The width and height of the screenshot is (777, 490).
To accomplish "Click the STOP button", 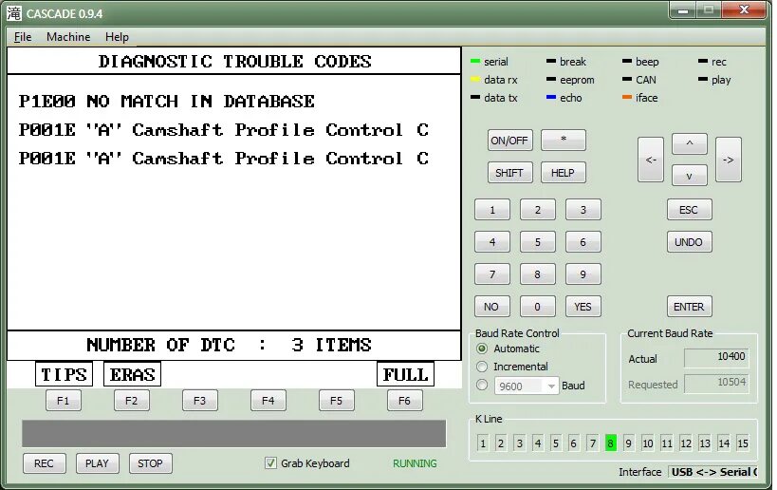I will 151,463.
